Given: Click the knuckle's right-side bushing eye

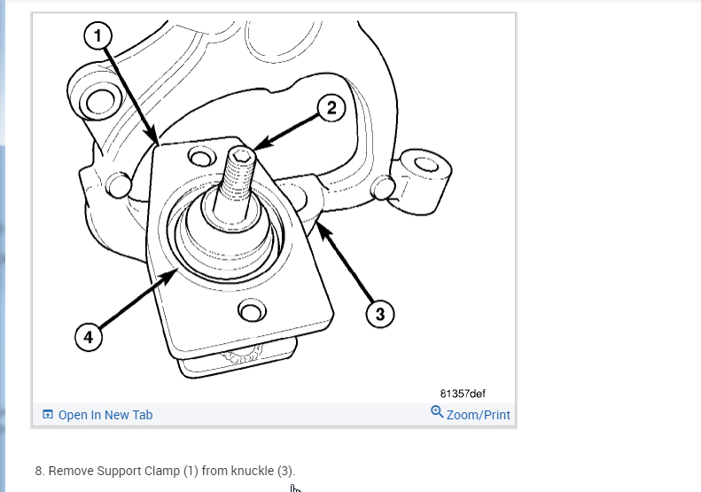Looking at the screenshot, I should pos(426,164).
